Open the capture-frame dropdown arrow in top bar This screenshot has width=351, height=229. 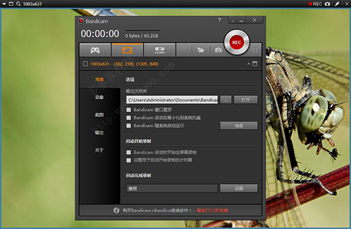(4, 4)
